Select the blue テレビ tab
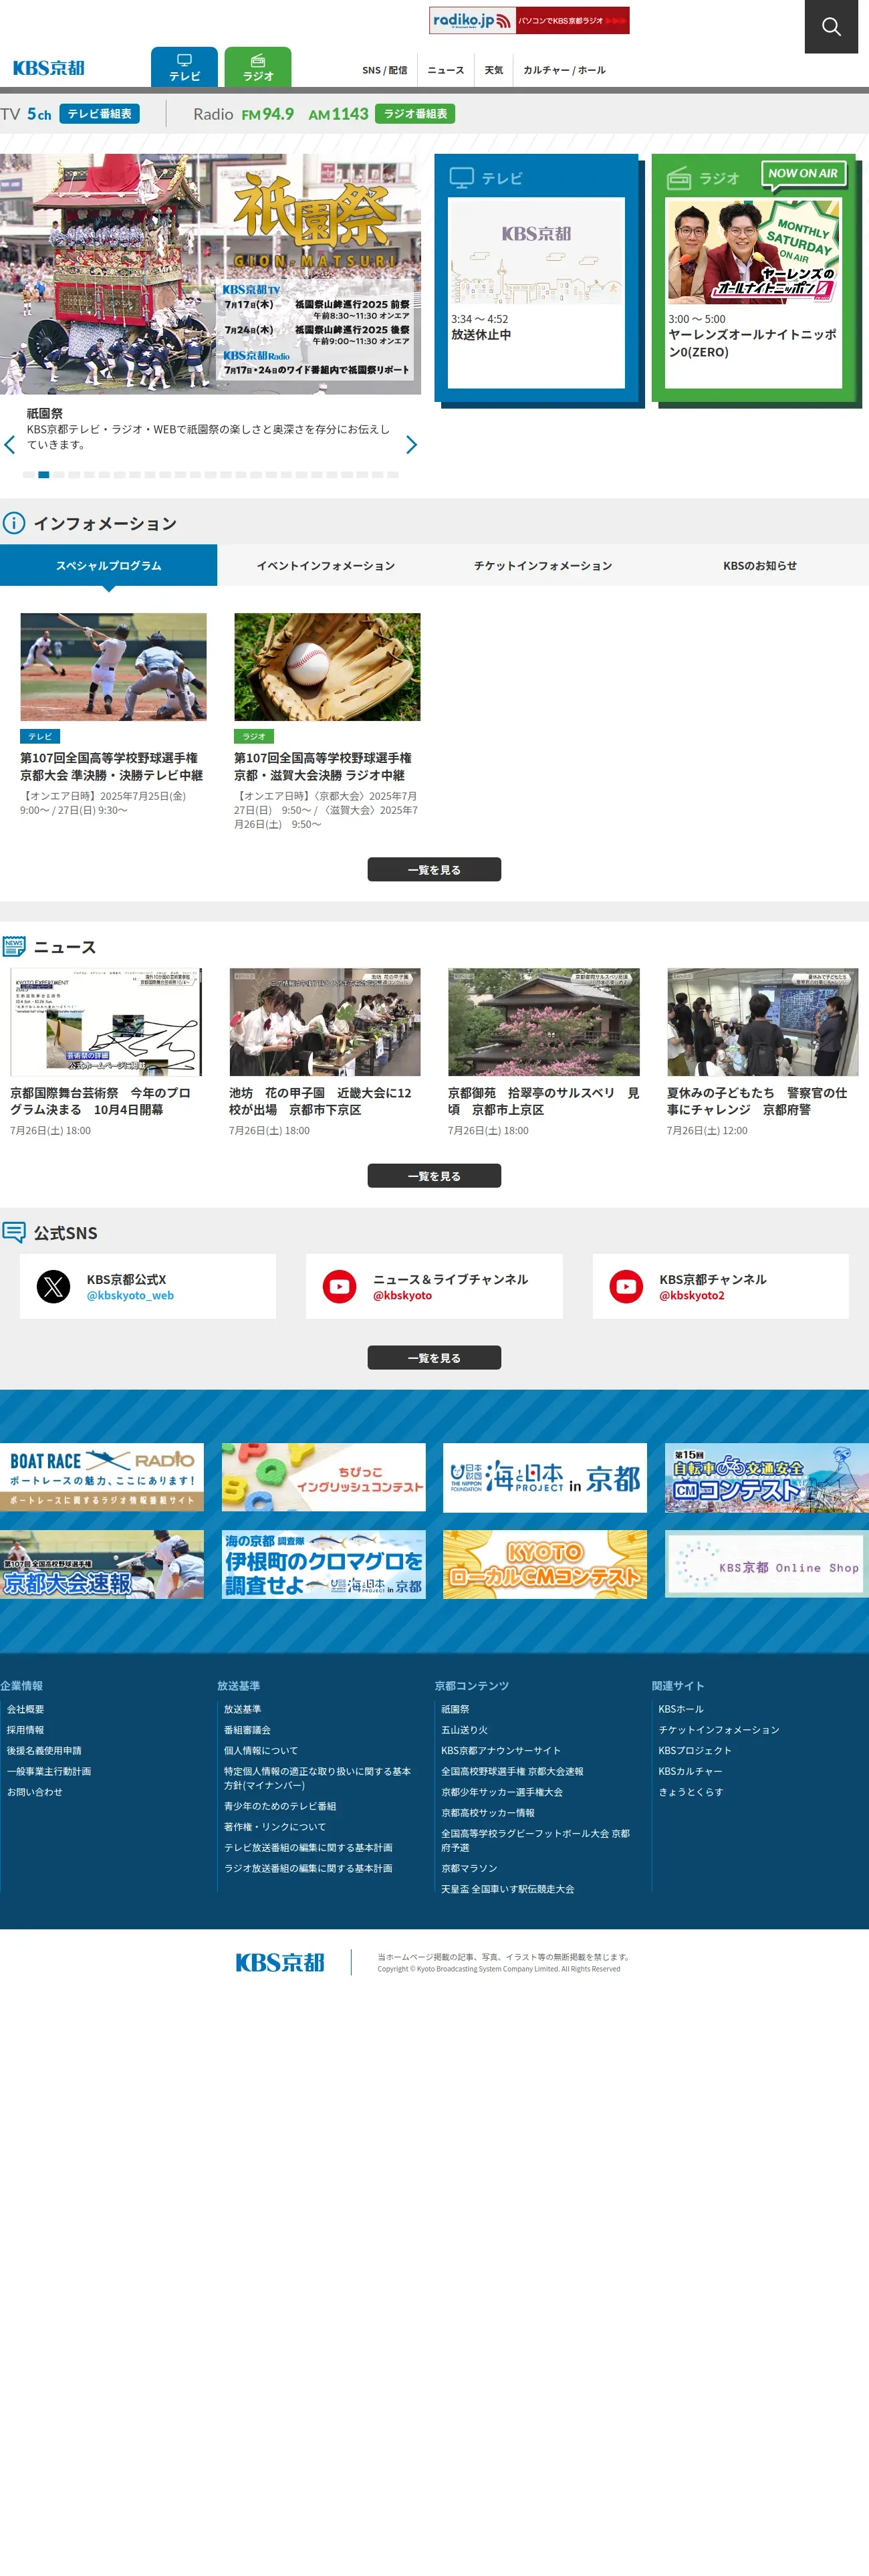 (184, 67)
